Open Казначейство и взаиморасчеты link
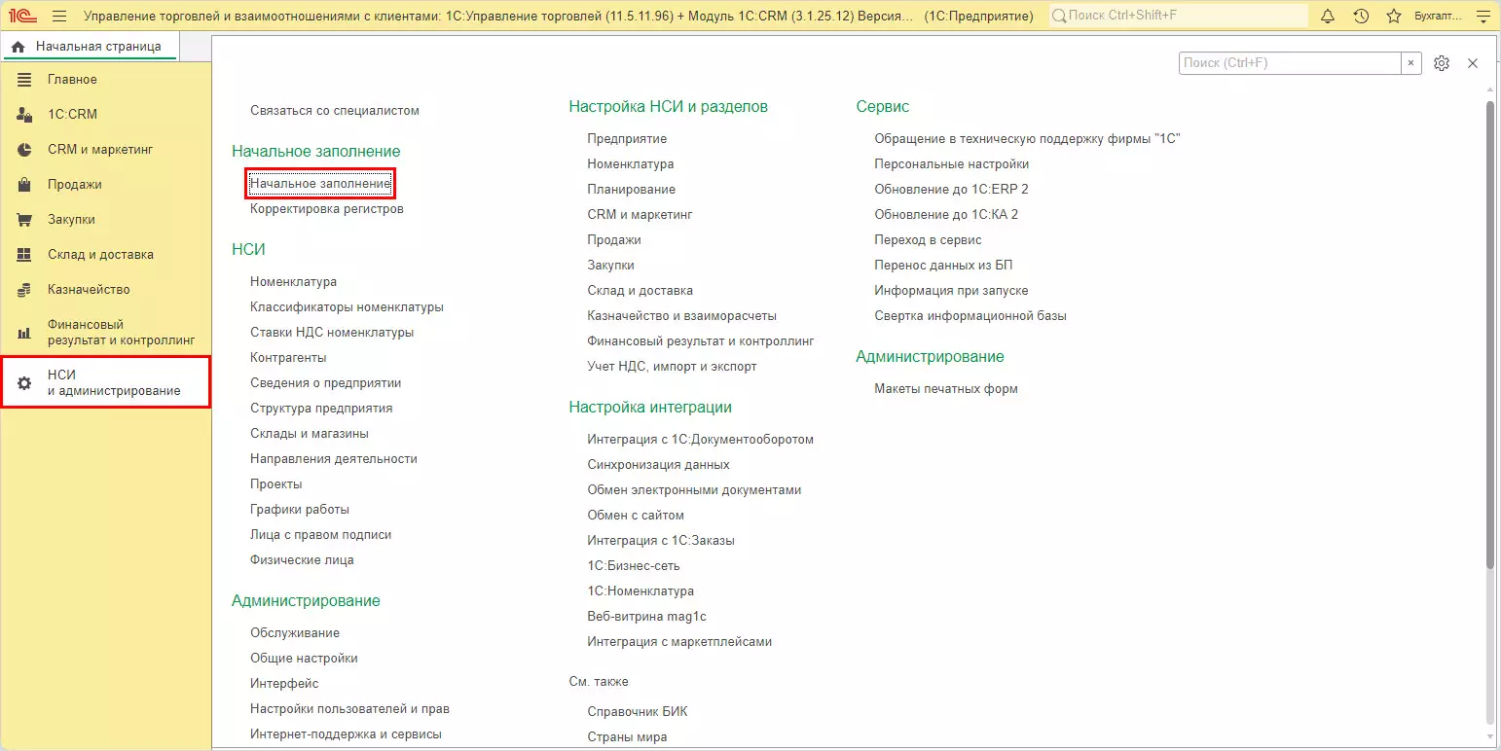Screen dimensions: 1501x751 coord(682,316)
